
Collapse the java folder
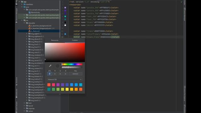pos(22,7)
